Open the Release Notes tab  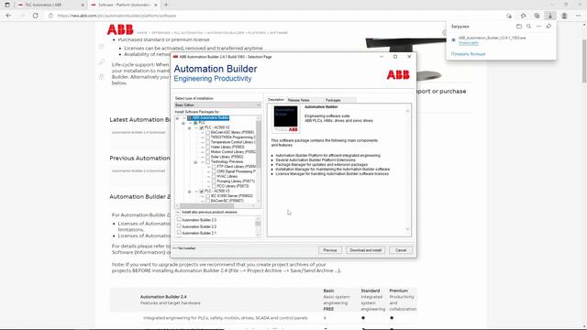tap(298, 100)
